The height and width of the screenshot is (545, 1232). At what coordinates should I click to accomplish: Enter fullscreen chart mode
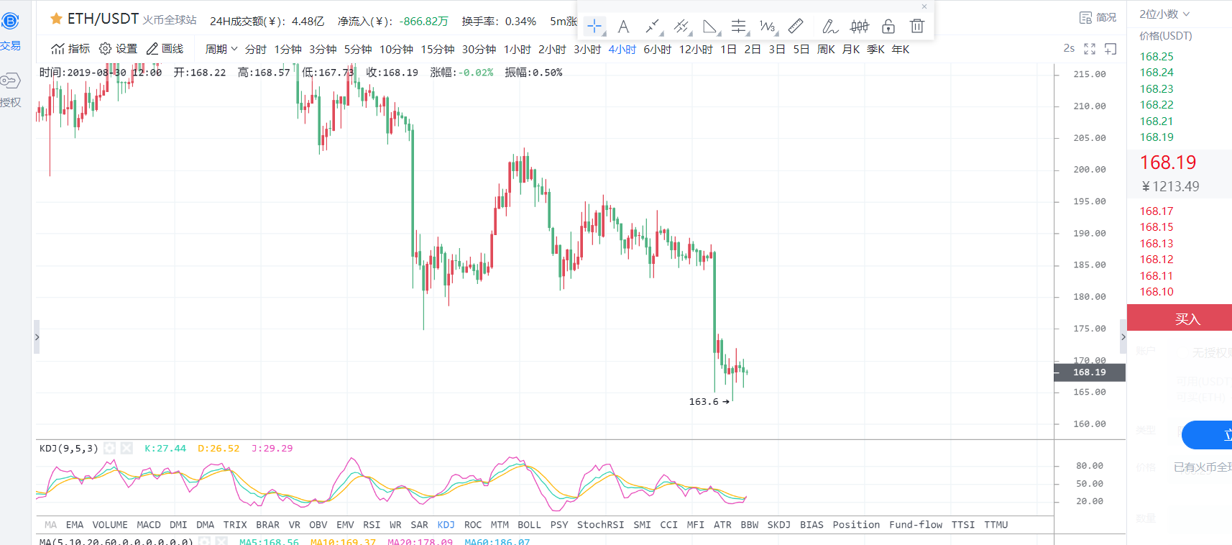(1090, 49)
